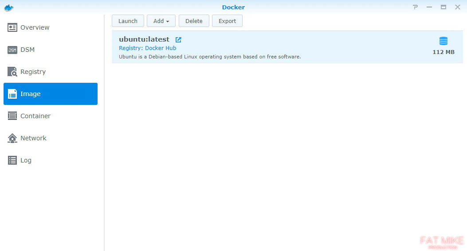Click the Ubuntu description text
The image size is (467, 251).
point(210,57)
